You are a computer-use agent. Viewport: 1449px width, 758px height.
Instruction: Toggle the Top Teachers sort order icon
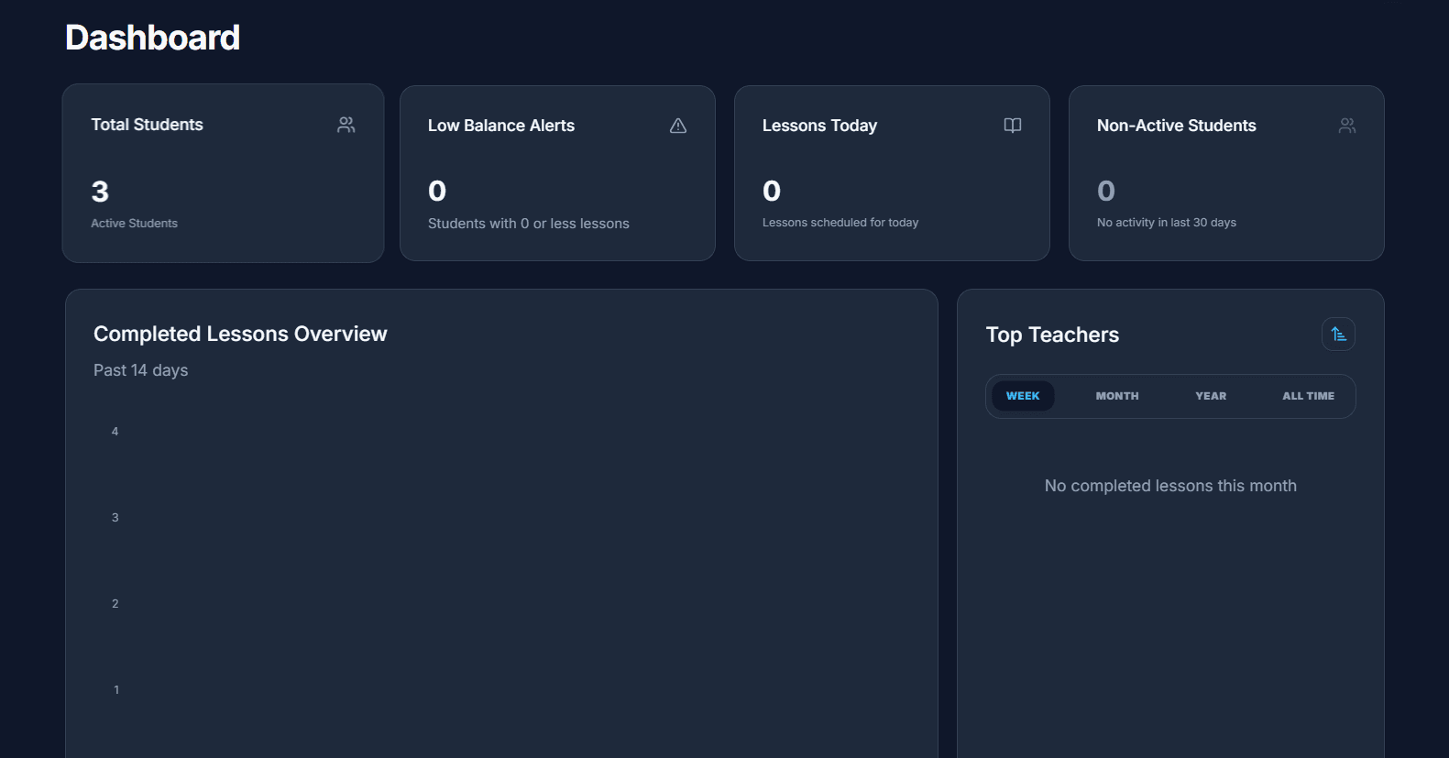[x=1338, y=335]
